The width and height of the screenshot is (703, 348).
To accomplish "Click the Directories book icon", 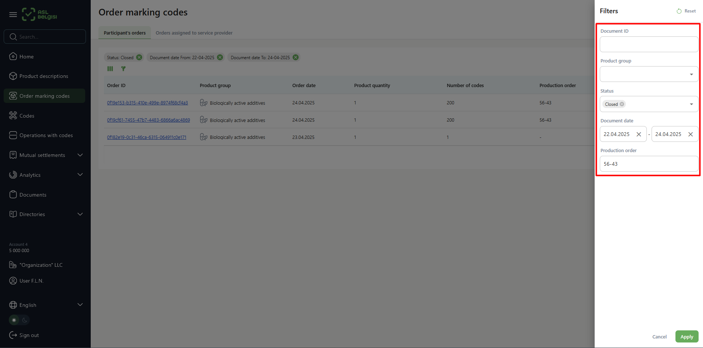I will pyautogui.click(x=13, y=214).
